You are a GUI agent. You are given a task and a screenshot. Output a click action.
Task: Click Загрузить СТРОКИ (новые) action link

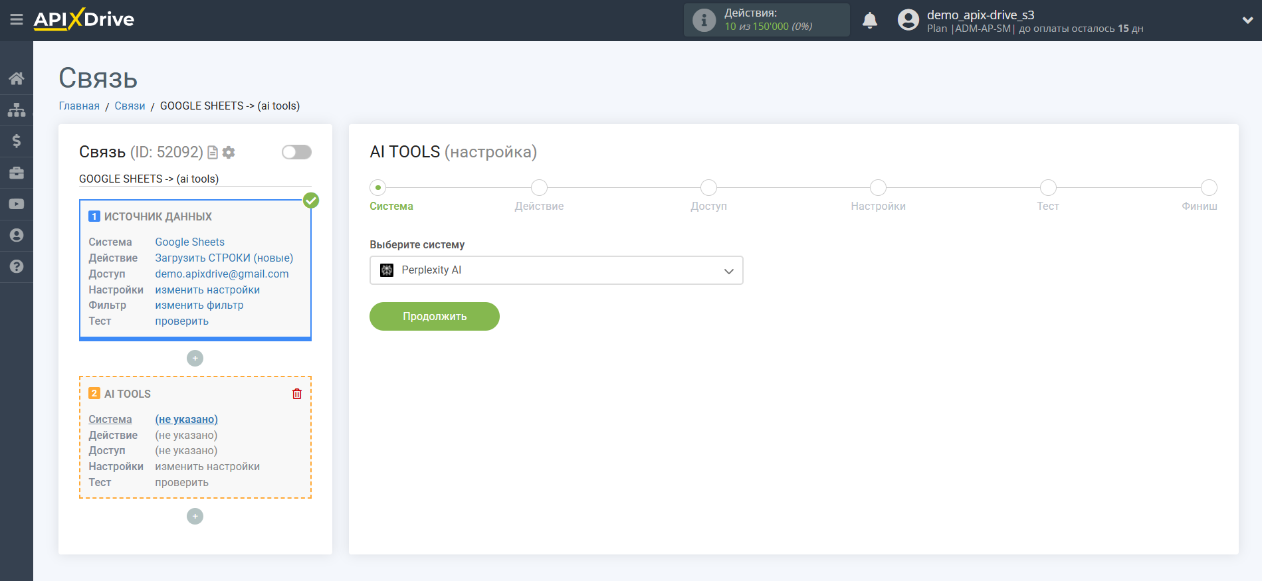(224, 258)
